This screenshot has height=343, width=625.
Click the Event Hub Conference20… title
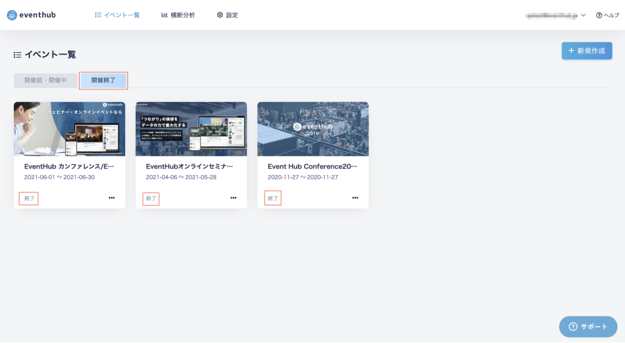pos(312,166)
